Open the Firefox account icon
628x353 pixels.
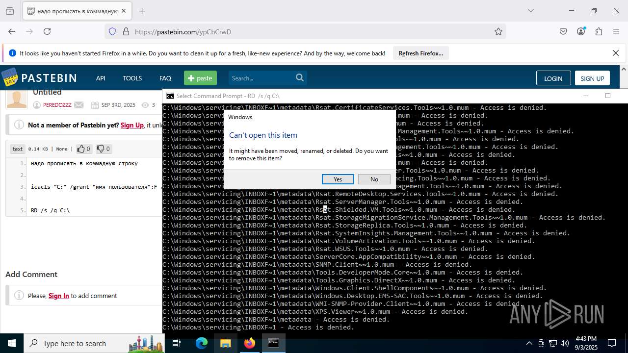click(x=581, y=31)
